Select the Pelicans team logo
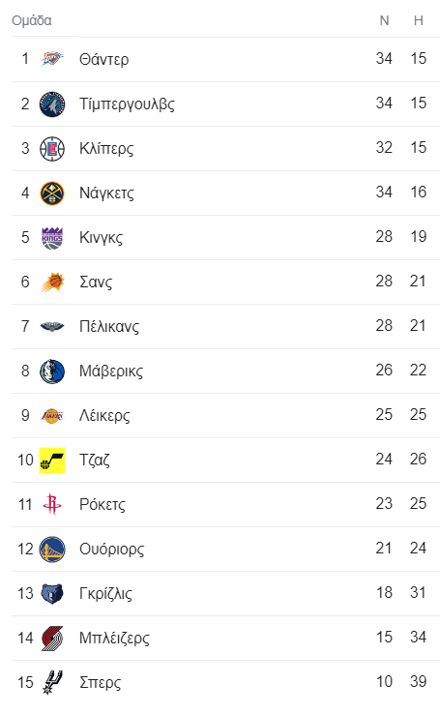This screenshot has width=440, height=714. coord(52,326)
